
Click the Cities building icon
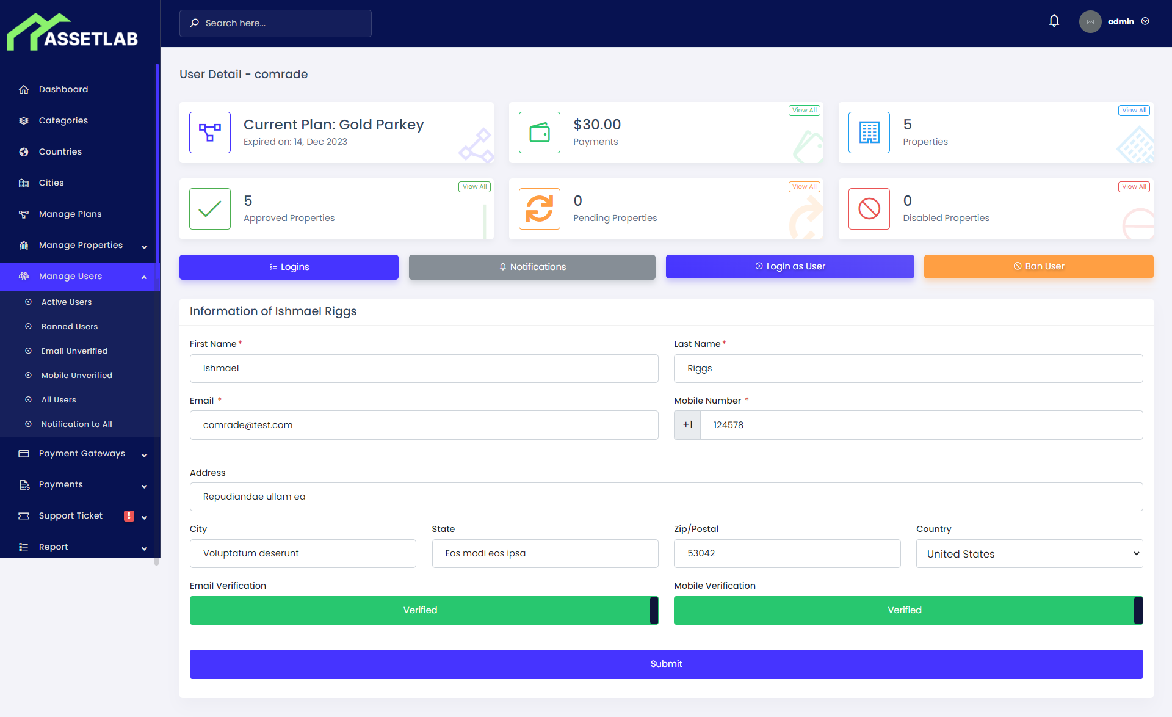tap(24, 183)
